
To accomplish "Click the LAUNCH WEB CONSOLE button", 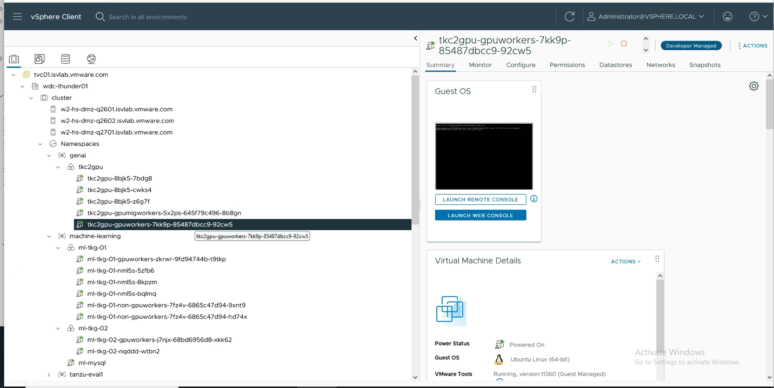I will point(481,215).
